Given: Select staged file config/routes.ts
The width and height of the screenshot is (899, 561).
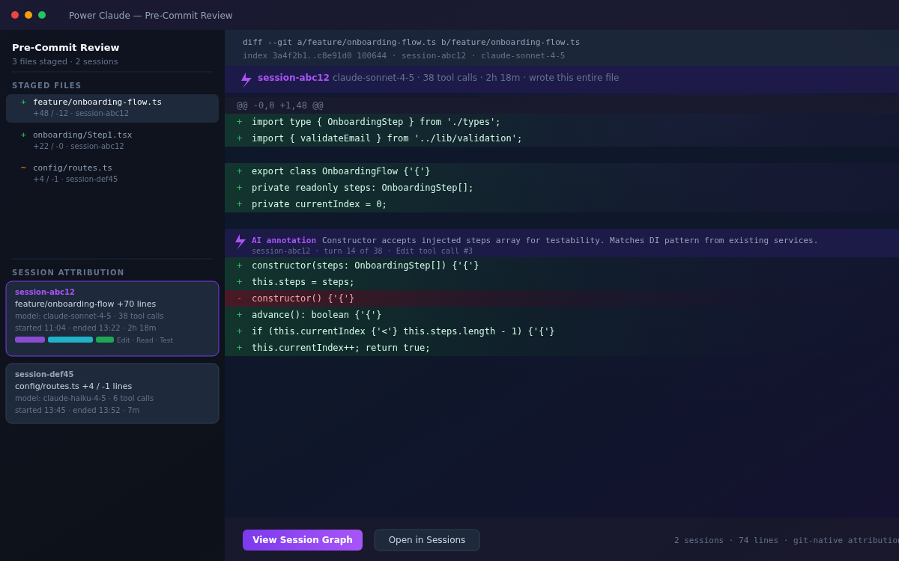Looking at the screenshot, I should 112,174.
